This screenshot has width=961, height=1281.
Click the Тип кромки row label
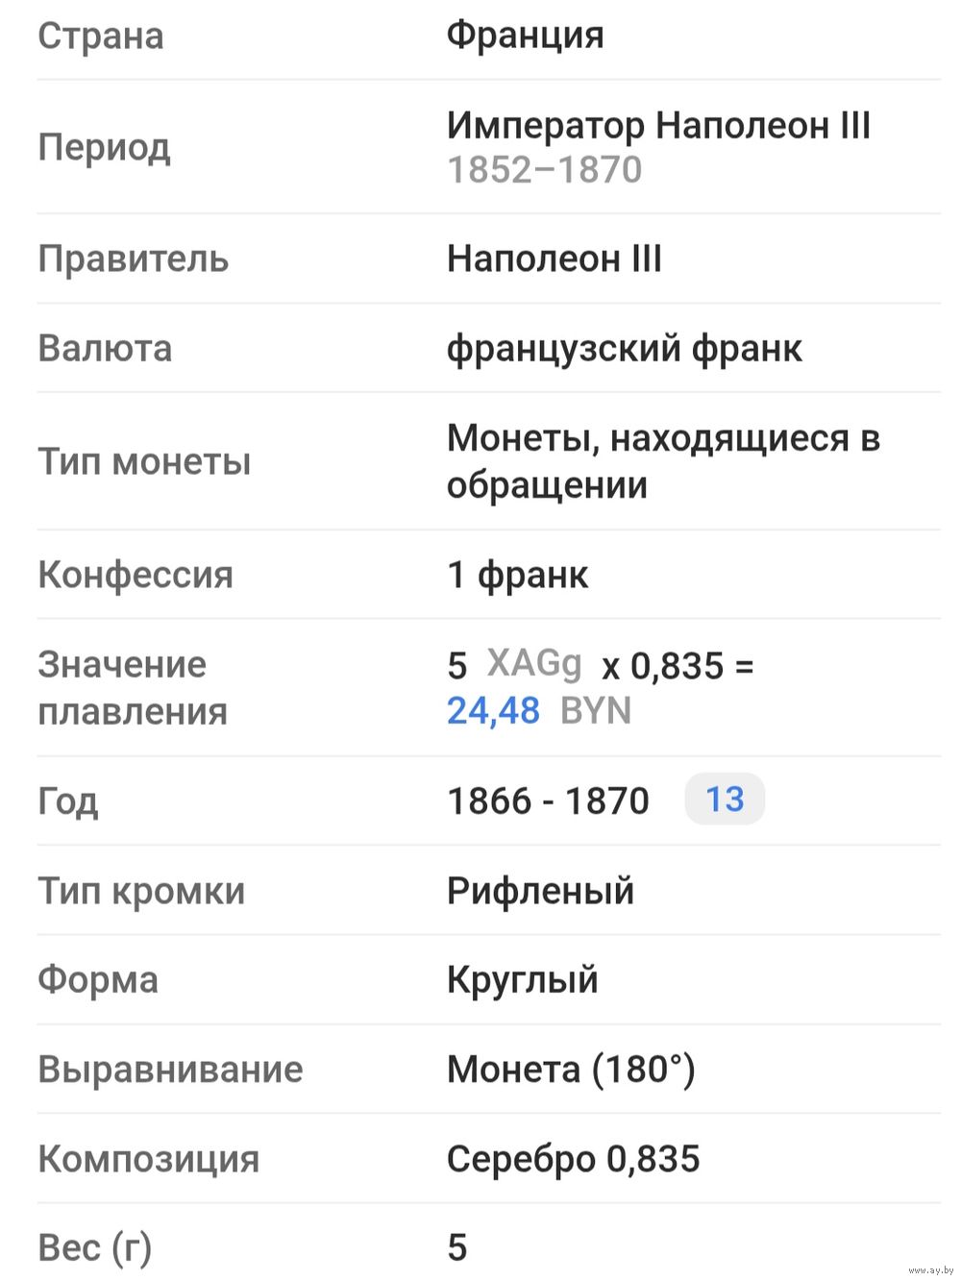pos(141,891)
